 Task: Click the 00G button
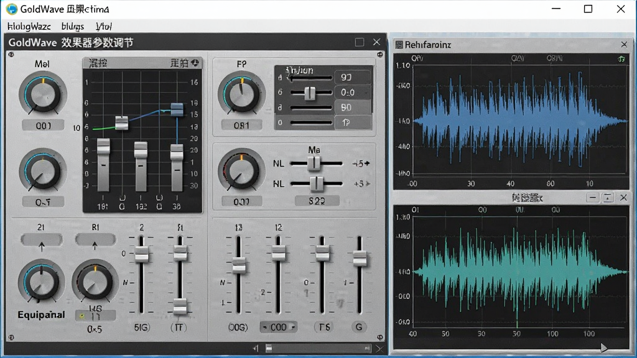[x=238, y=327]
